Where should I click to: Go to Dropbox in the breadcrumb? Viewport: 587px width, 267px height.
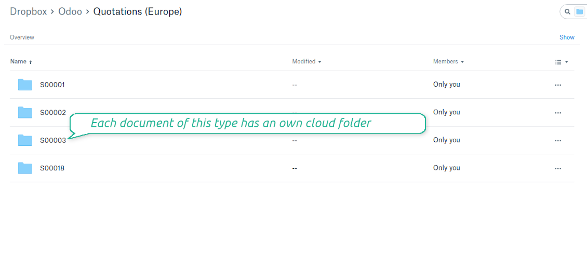pos(29,11)
